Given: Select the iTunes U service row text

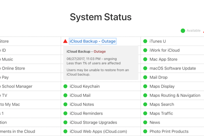Looking at the screenshot, I should pyautogui.click(x=158, y=41).
